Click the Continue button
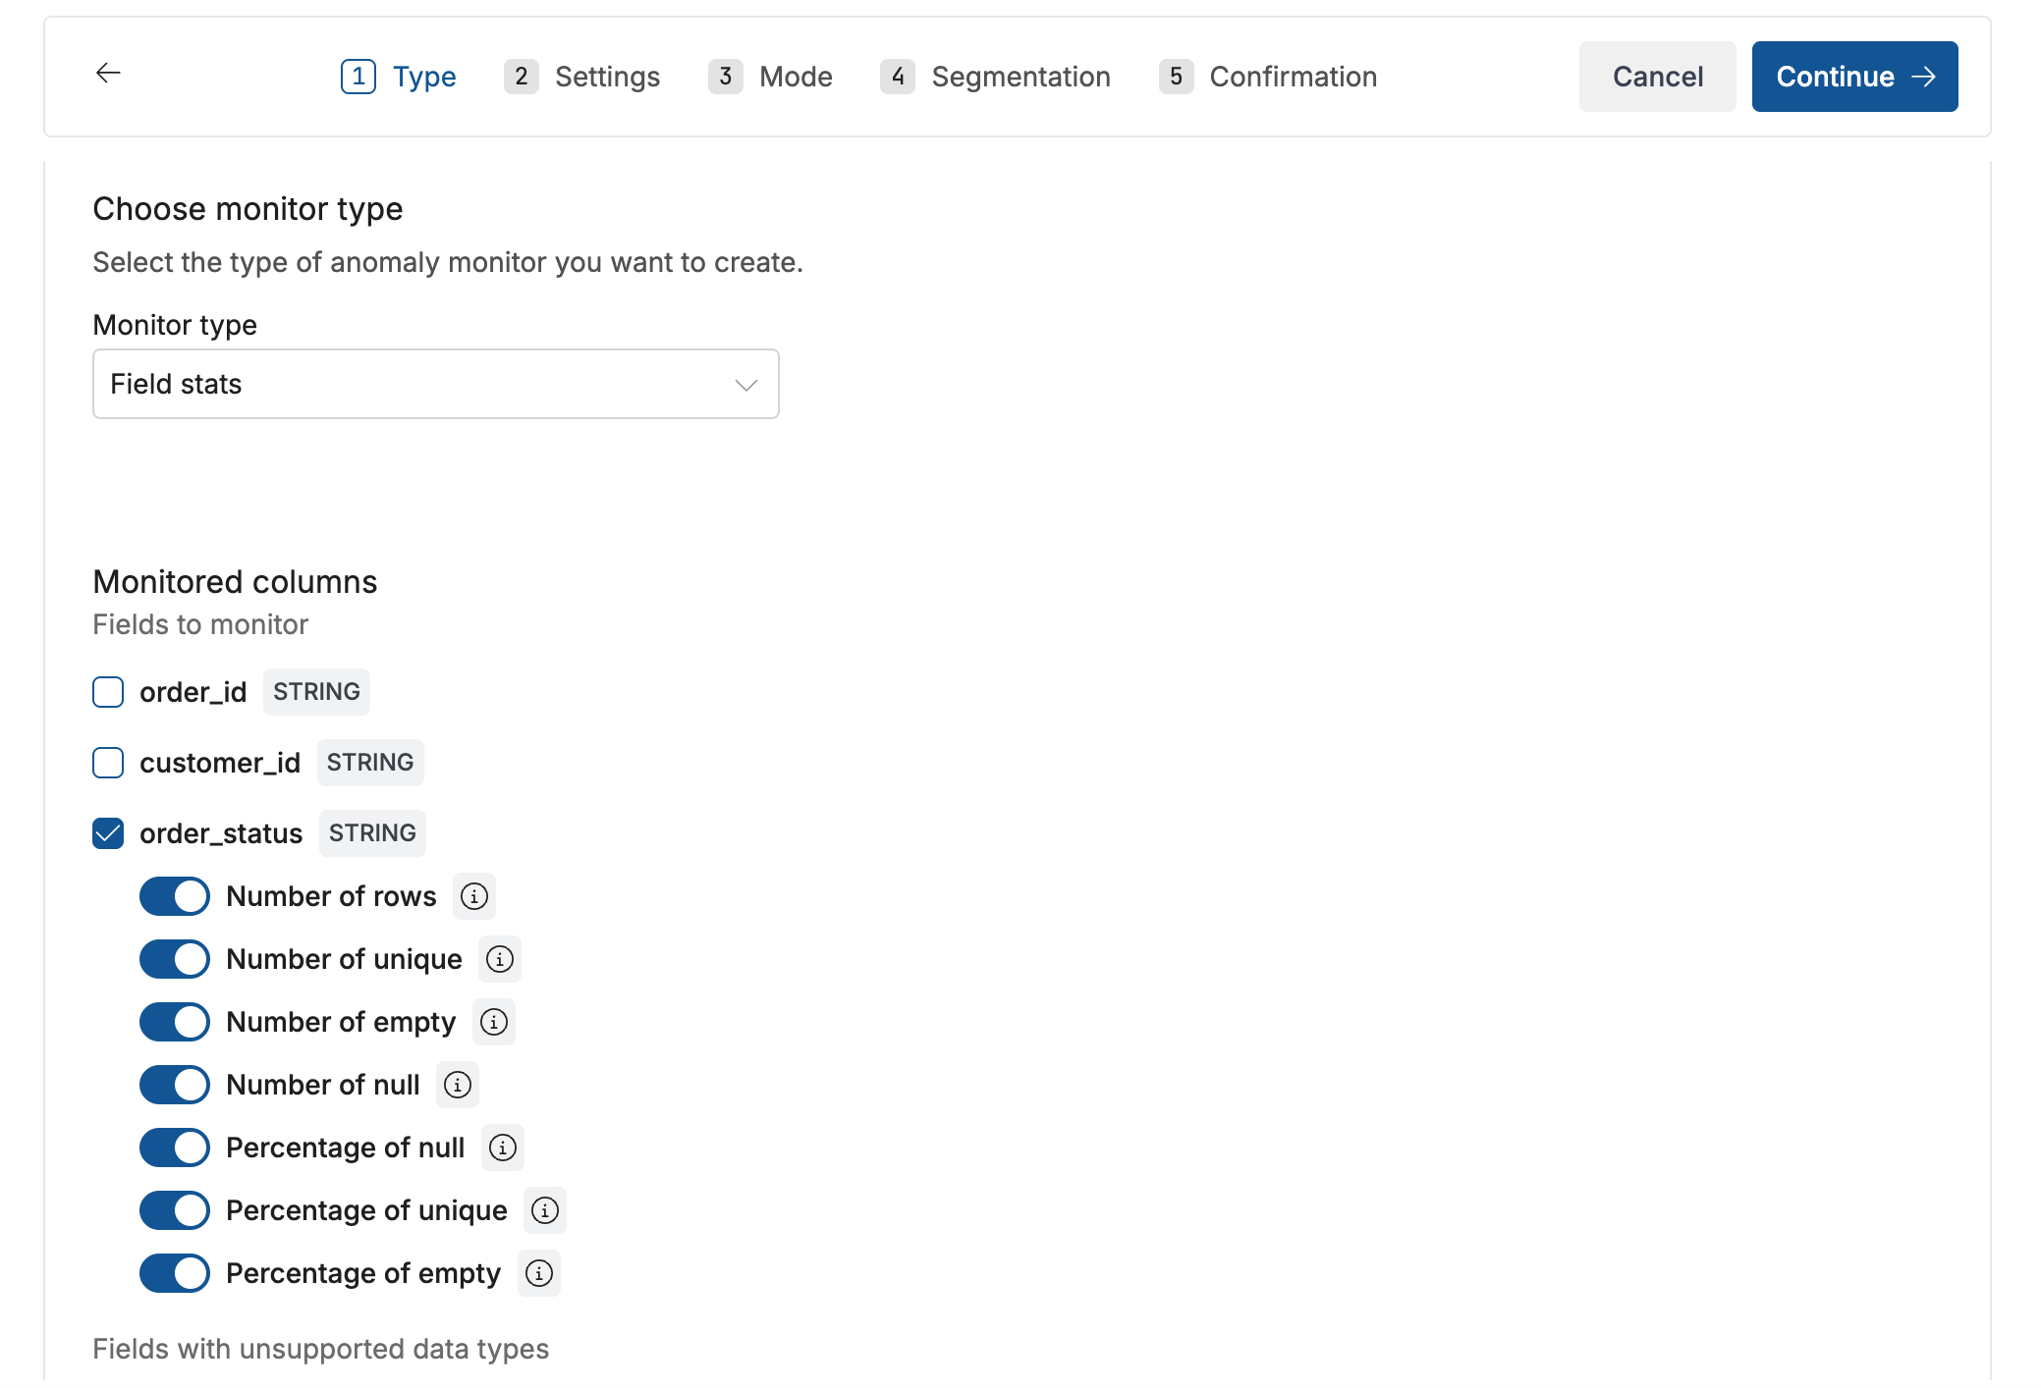 click(1855, 77)
